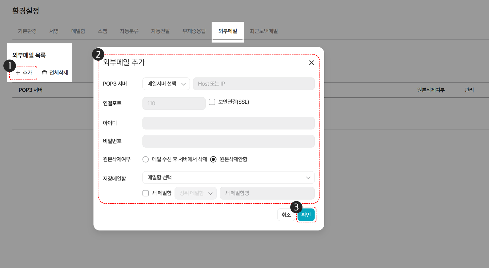Click the 취소 button
Viewport: 489px width, 268px height.
(286, 215)
